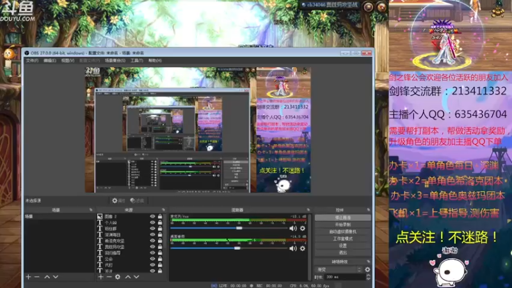
Task: Move scene up with arrow icon
Action: coord(47,277)
